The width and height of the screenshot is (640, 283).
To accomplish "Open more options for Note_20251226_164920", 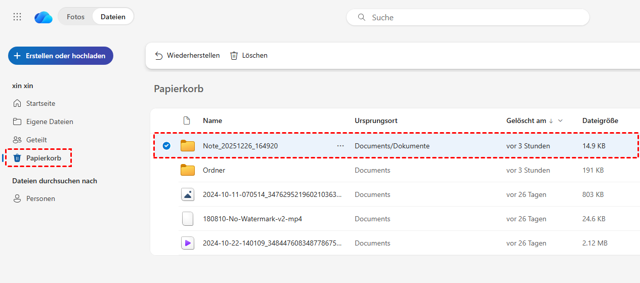I will pos(340,146).
